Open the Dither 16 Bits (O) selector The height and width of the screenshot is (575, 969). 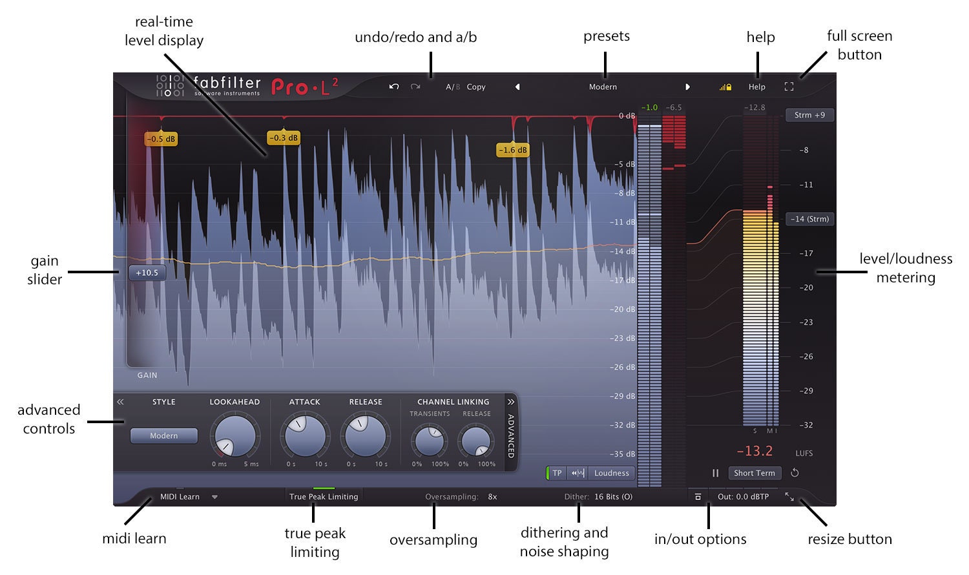(598, 497)
